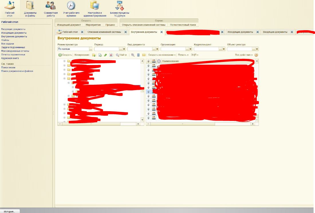Open Внутренние документы sidebar link
The height and width of the screenshot is (213, 315).
14,36
